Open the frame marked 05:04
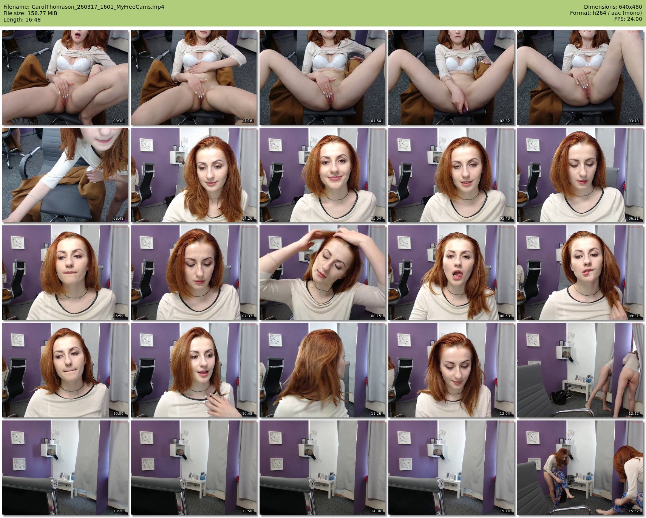The width and height of the screenshot is (646, 518). coord(323,175)
